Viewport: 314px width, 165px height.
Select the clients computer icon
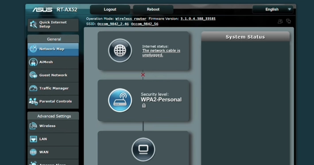[x=143, y=149]
